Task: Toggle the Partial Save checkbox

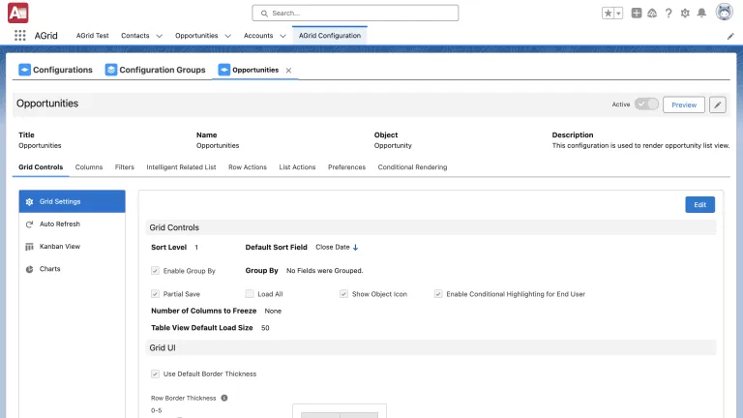Action: click(155, 294)
